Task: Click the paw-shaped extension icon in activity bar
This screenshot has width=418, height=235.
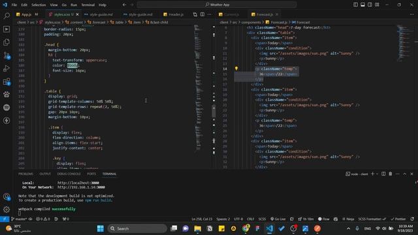Action: (x=7, y=95)
